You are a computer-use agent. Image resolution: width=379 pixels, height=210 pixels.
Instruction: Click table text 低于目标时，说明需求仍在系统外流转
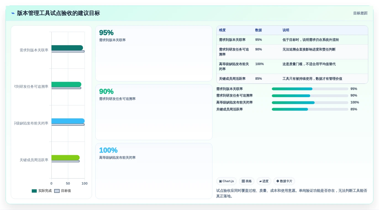point(311,40)
